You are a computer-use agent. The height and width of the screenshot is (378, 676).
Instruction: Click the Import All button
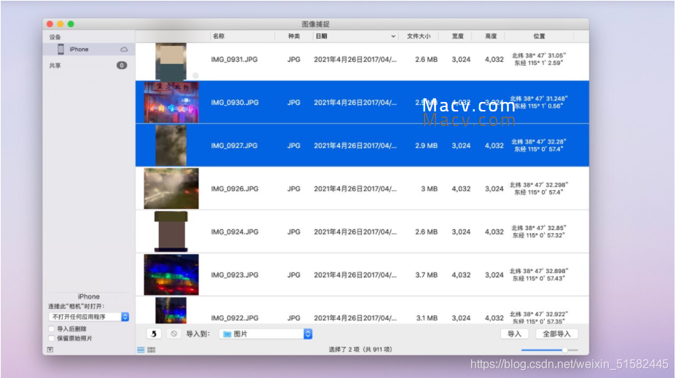pos(556,334)
